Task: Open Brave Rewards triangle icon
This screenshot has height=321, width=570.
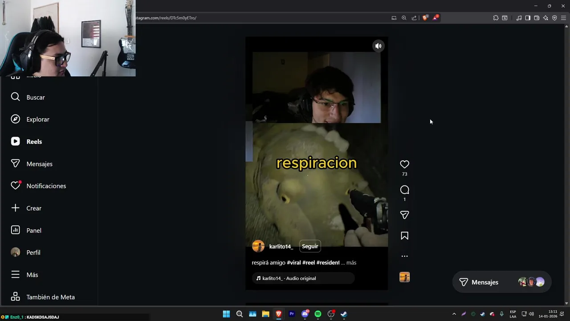Action: [436, 18]
